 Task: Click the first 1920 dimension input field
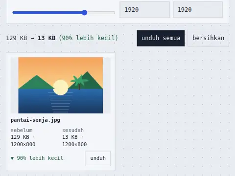click(145, 10)
